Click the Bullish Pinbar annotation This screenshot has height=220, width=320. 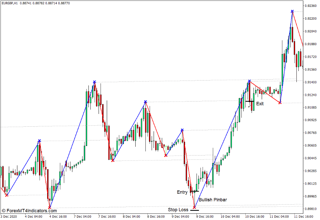[213, 199]
